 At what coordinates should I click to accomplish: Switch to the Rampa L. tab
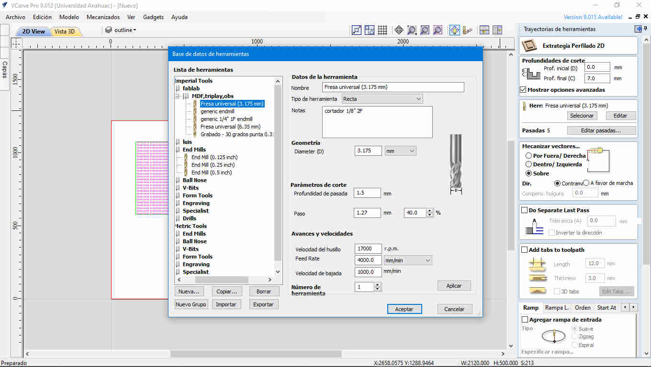coord(557,307)
